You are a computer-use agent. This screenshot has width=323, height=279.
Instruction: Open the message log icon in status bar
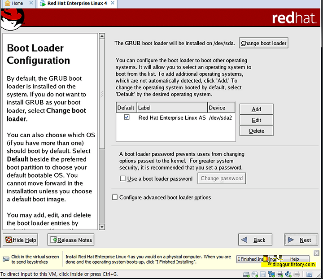pyautogui.click(x=309, y=274)
